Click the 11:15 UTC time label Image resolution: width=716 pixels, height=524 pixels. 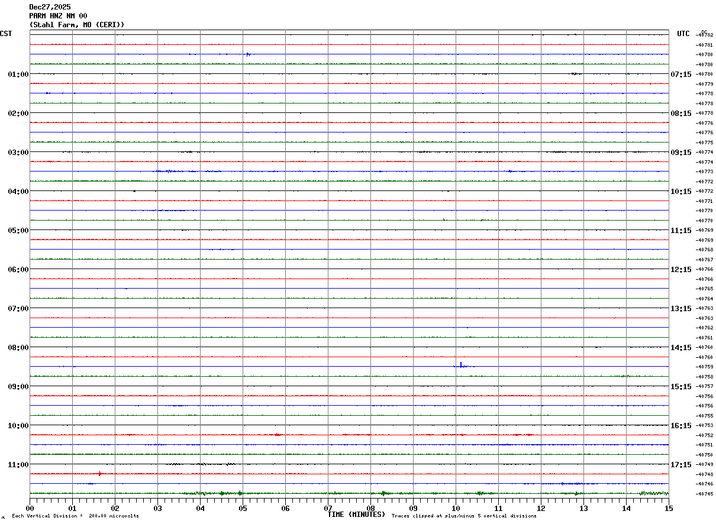[681, 231]
